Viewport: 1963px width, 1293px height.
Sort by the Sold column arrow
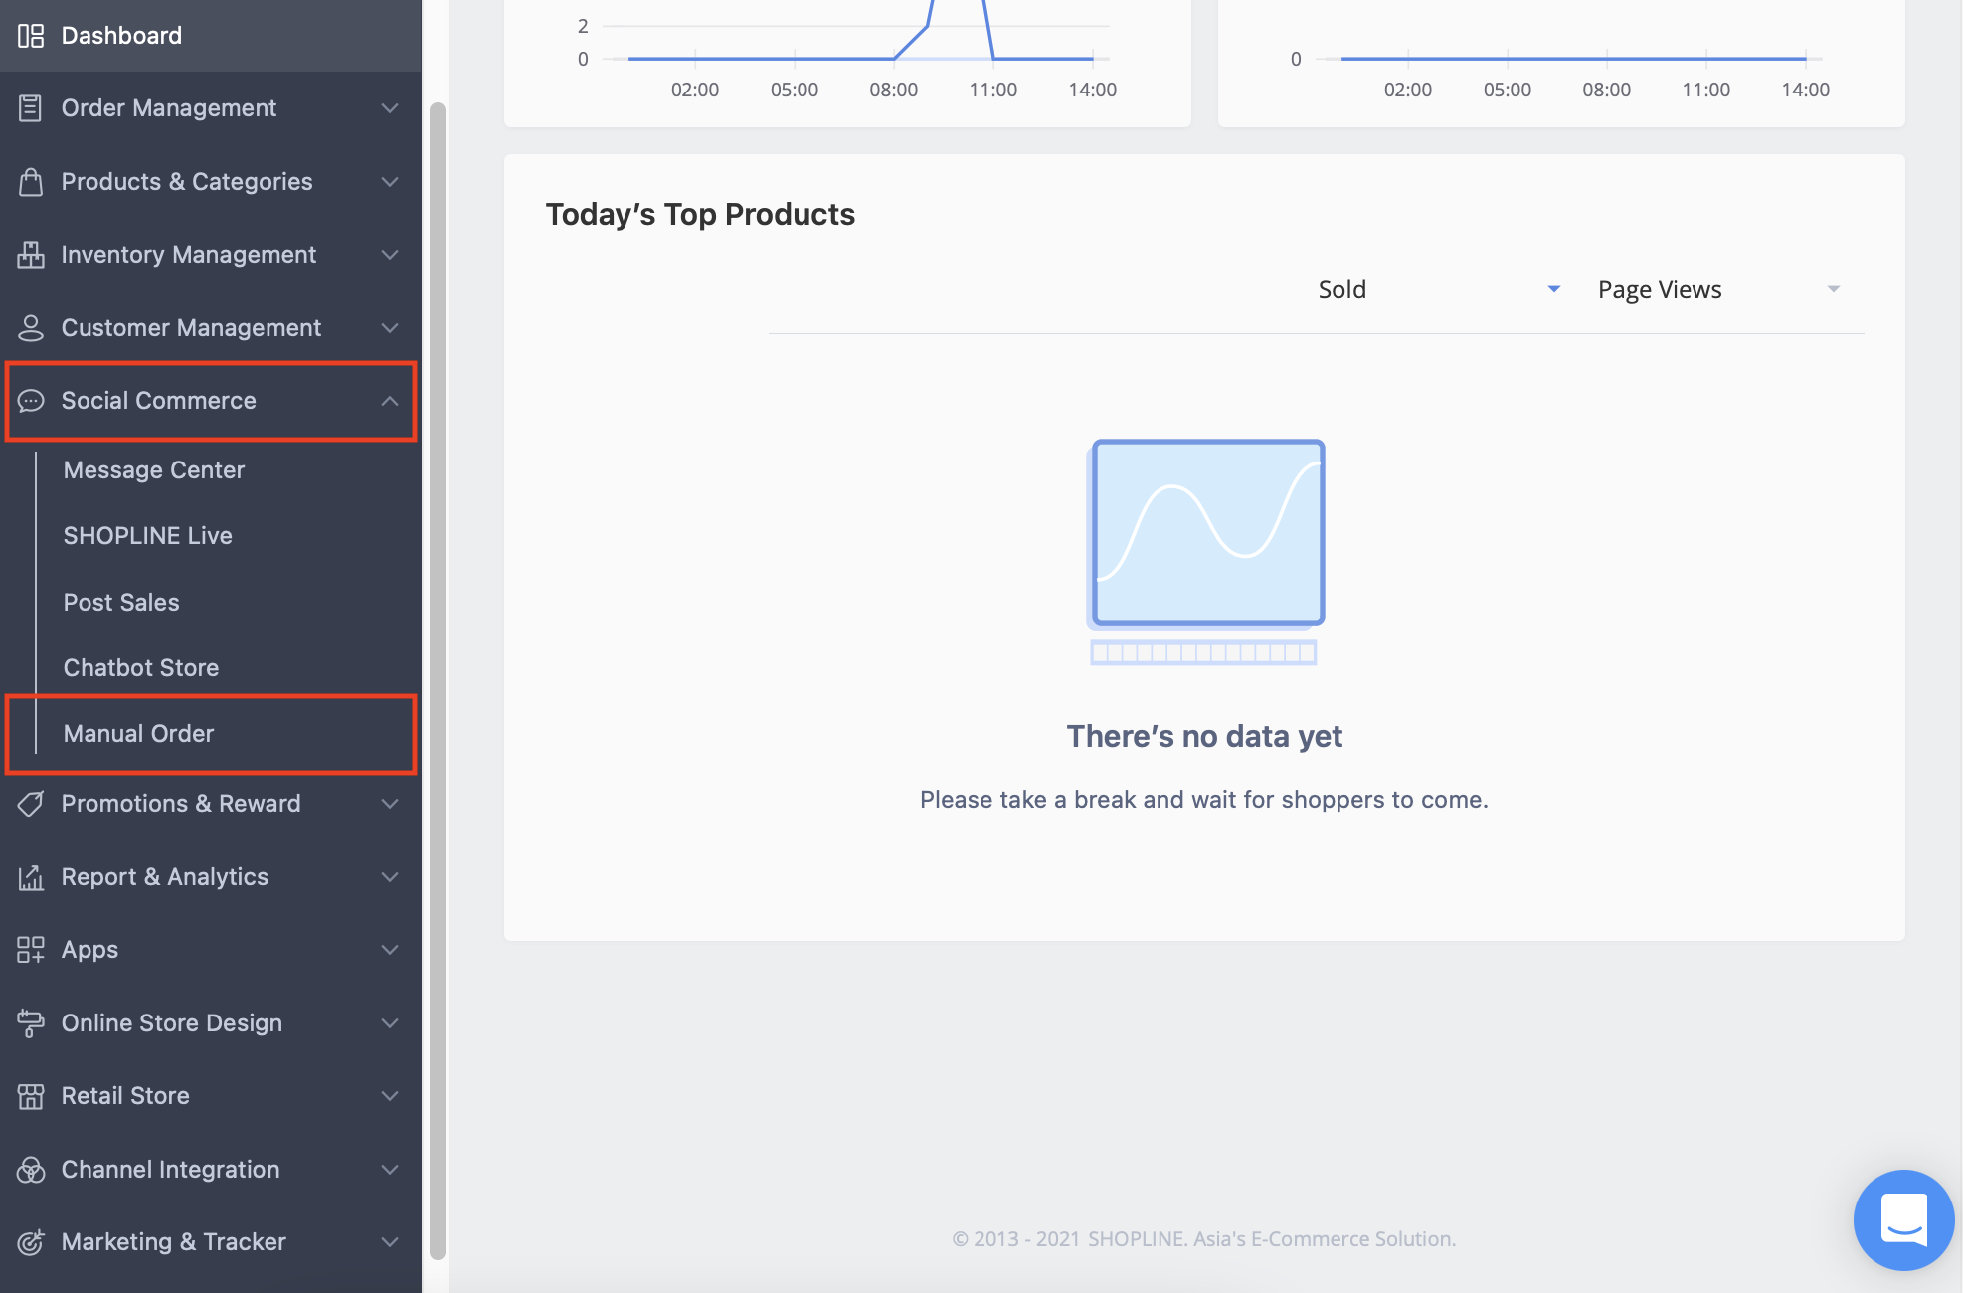pyautogui.click(x=1554, y=289)
